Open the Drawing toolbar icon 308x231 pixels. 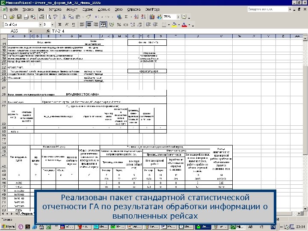(x=159, y=17)
